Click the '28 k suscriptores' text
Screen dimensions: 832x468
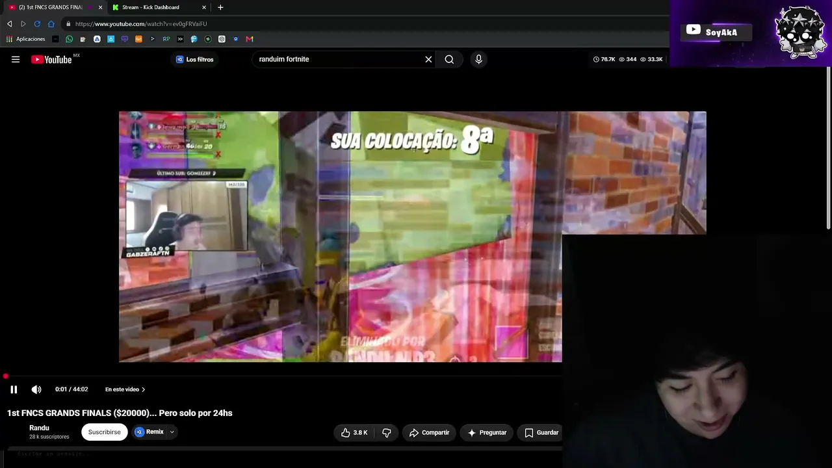click(x=49, y=437)
